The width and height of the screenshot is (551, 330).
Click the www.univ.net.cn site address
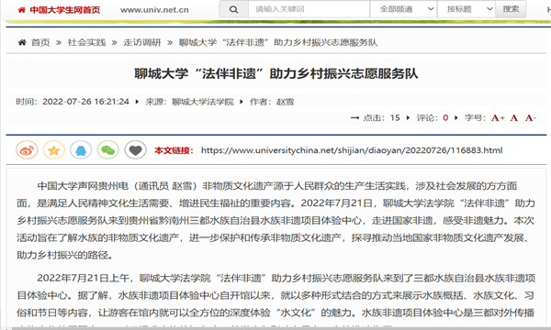coord(154,10)
